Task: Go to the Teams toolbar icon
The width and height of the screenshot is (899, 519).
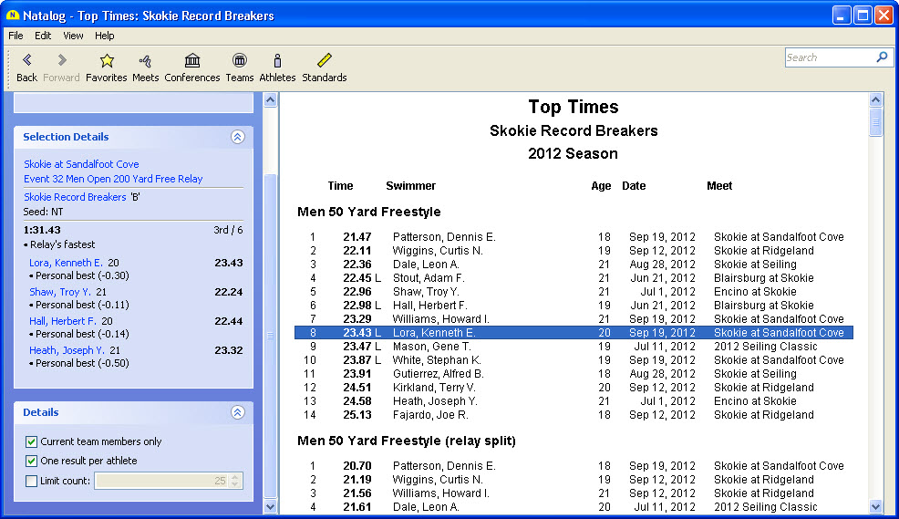Action: click(x=240, y=61)
